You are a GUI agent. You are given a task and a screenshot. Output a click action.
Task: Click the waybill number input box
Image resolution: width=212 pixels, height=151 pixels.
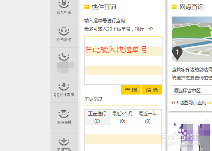[x=123, y=61]
